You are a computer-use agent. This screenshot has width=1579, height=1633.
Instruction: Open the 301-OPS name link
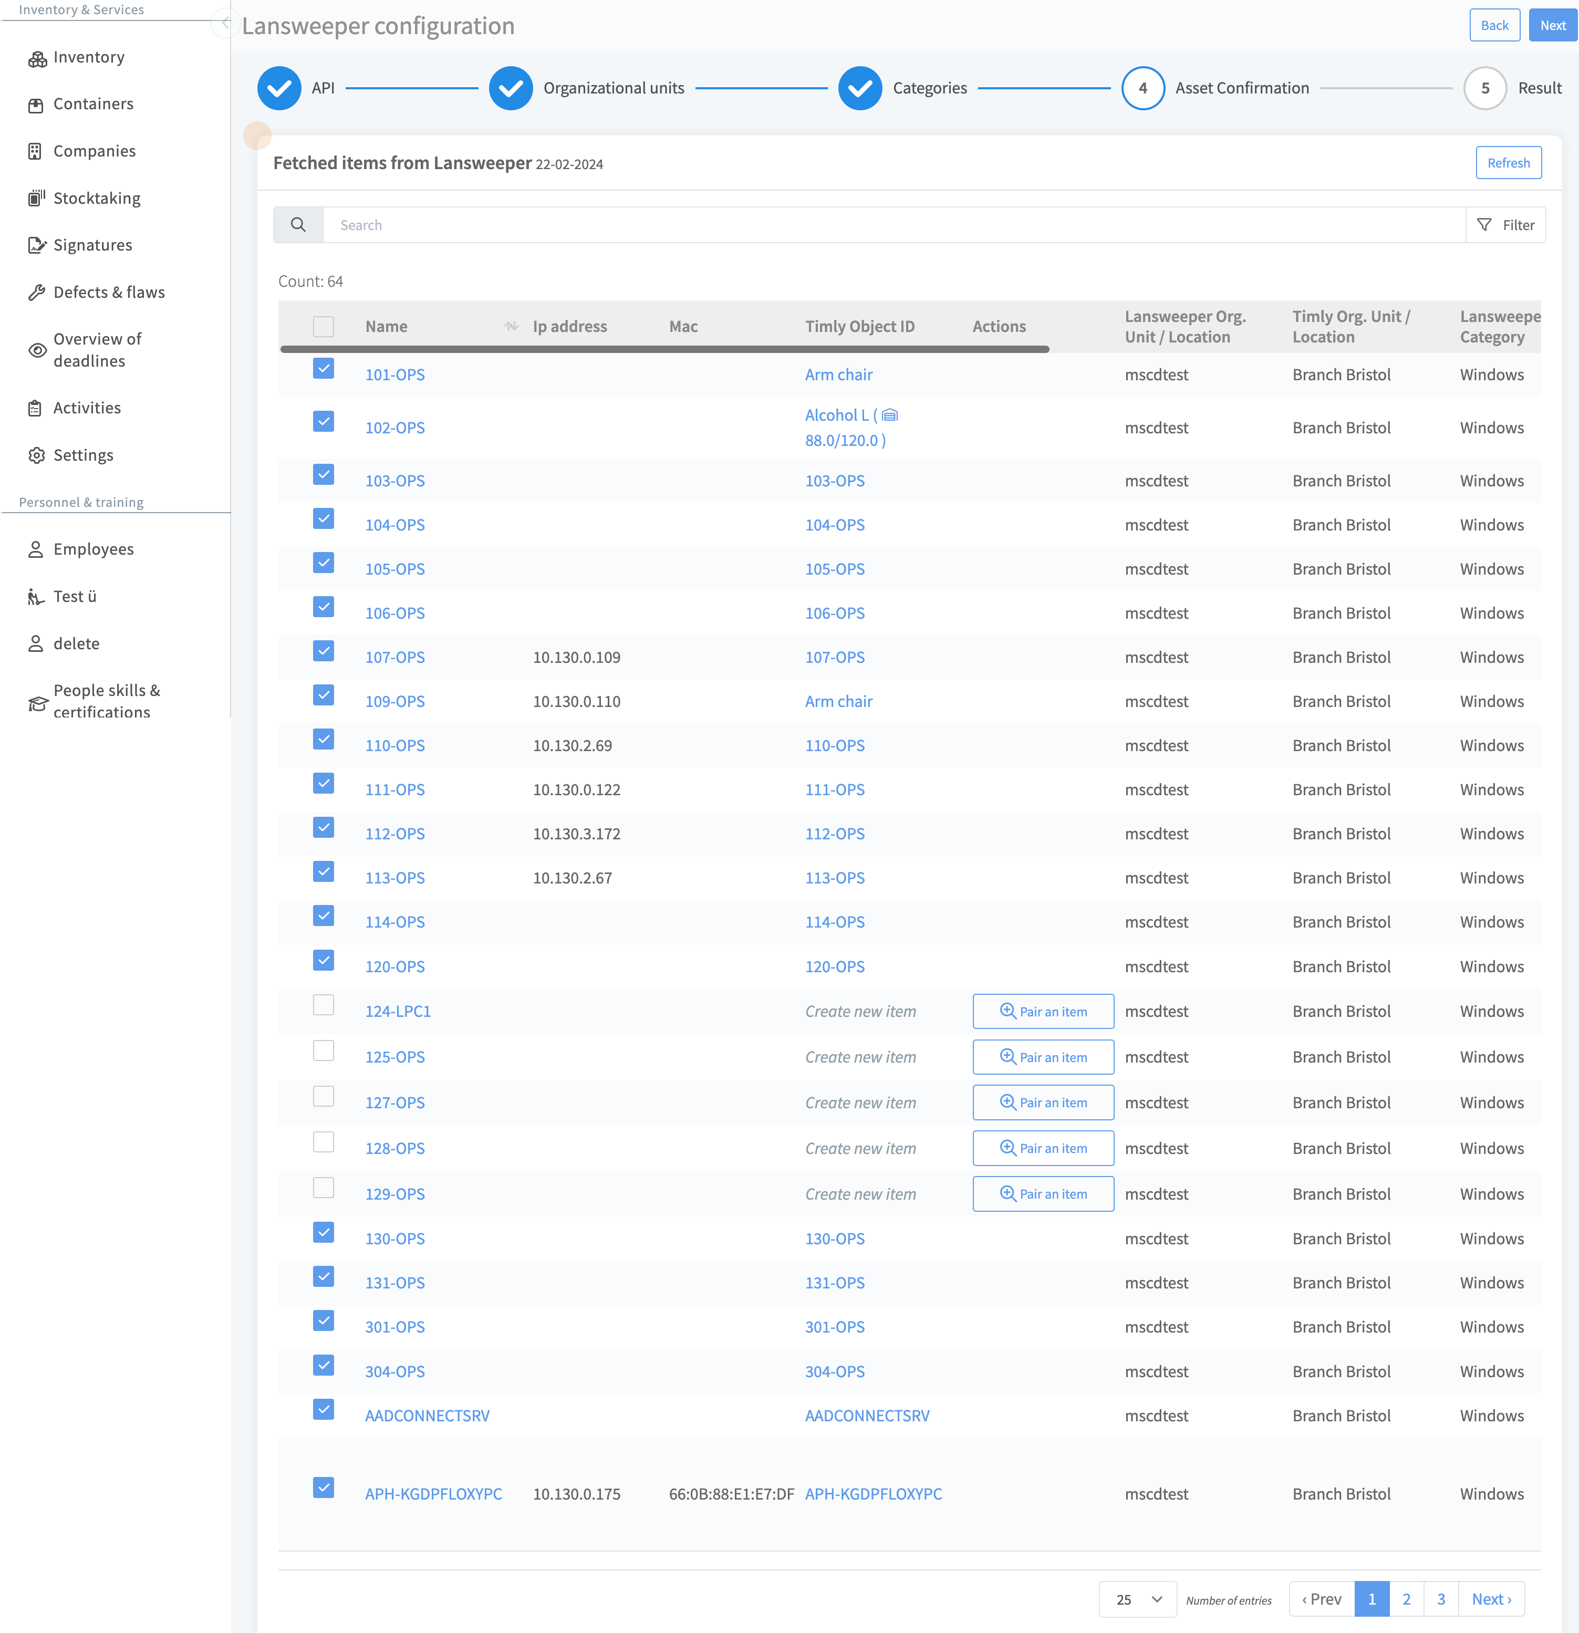click(x=394, y=1327)
